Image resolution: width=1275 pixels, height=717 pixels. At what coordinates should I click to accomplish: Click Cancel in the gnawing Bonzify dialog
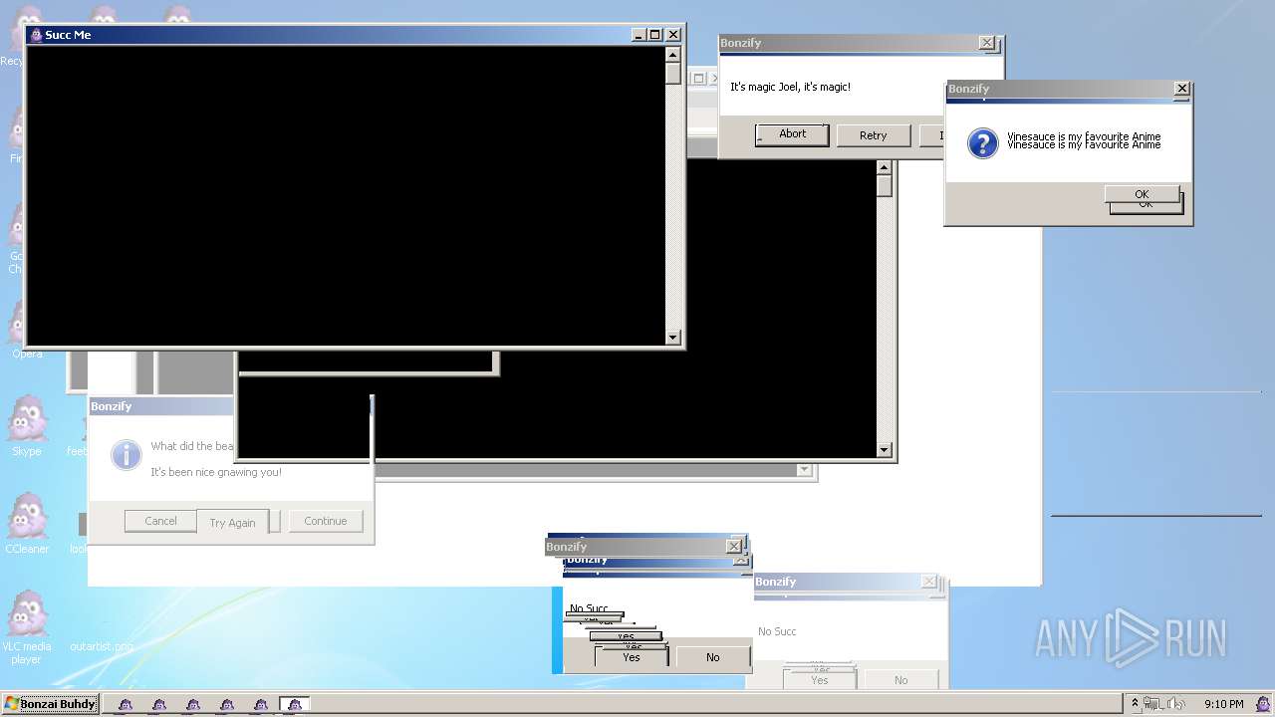pos(160,521)
